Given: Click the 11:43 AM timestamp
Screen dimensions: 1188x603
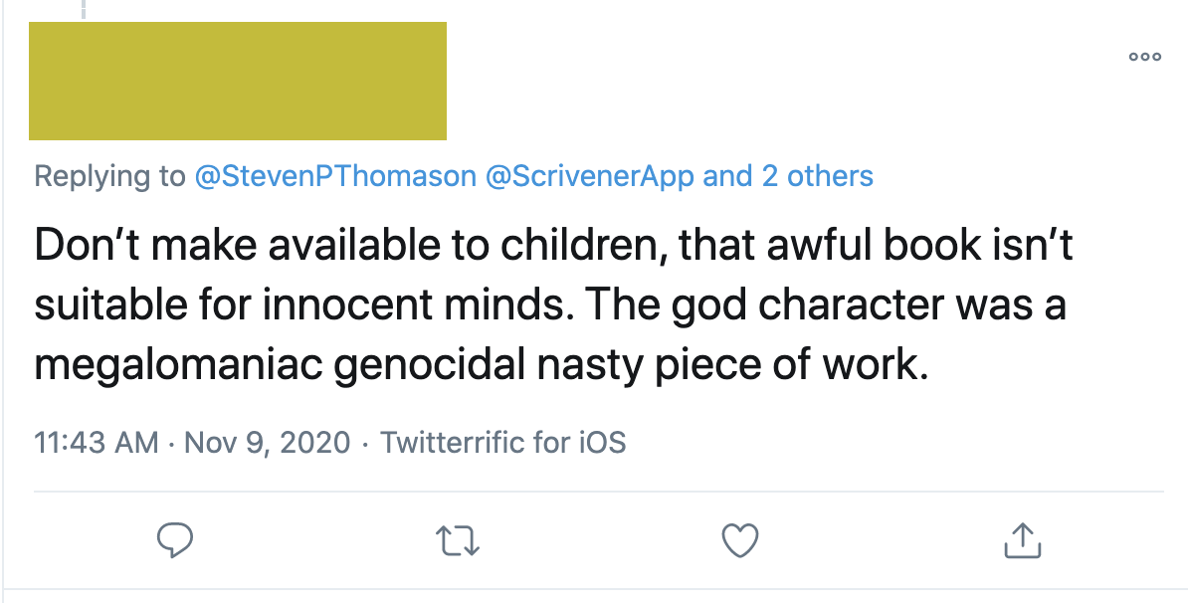Looking at the screenshot, I should pos(96,442).
